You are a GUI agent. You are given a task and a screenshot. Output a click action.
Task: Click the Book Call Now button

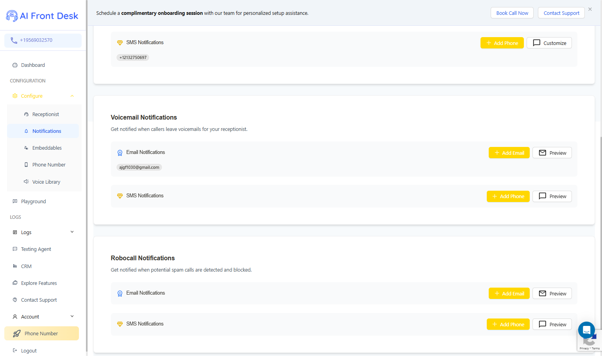click(x=512, y=13)
